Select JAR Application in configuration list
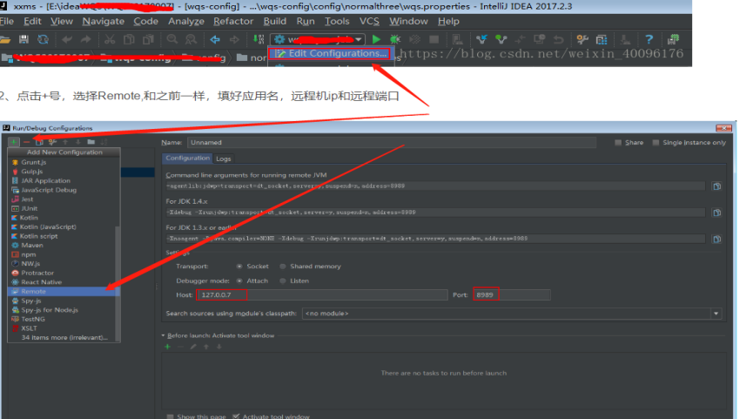 64,180
